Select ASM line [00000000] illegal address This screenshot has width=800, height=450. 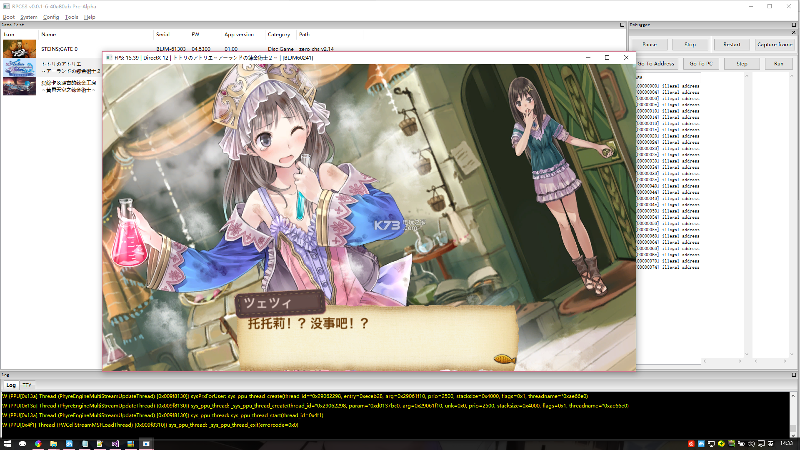click(668, 86)
